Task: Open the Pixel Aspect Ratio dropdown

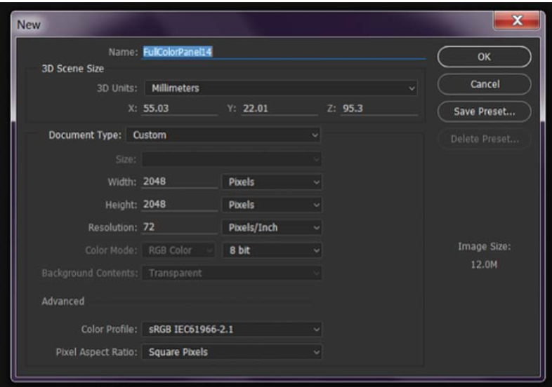Action: click(x=232, y=352)
